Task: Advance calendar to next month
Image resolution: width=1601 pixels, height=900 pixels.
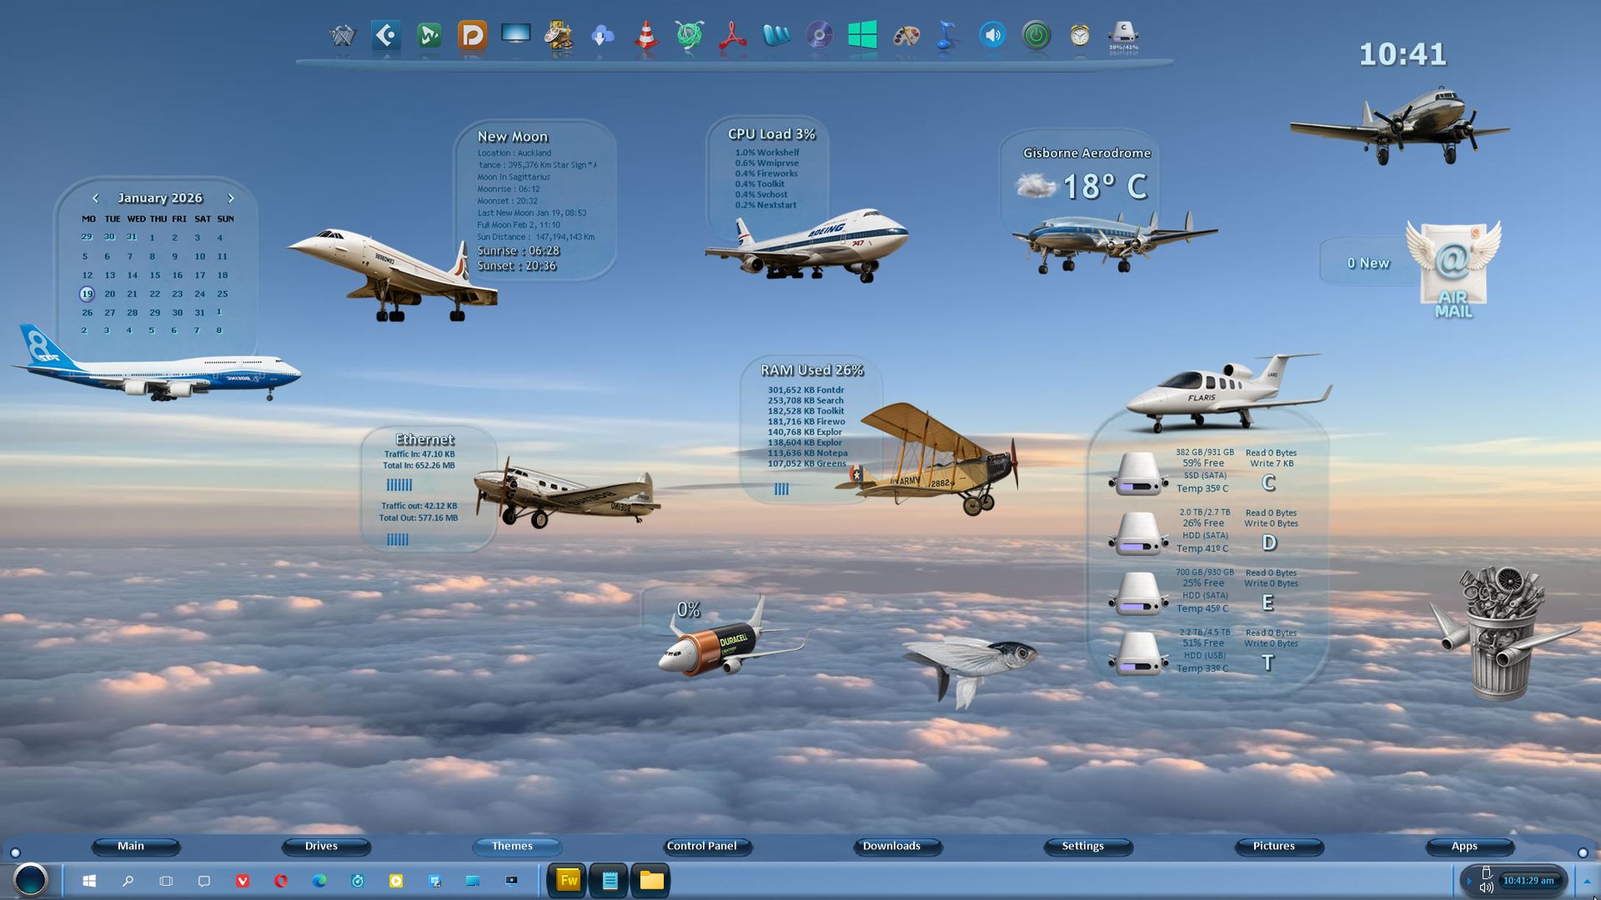Action: coord(231,198)
